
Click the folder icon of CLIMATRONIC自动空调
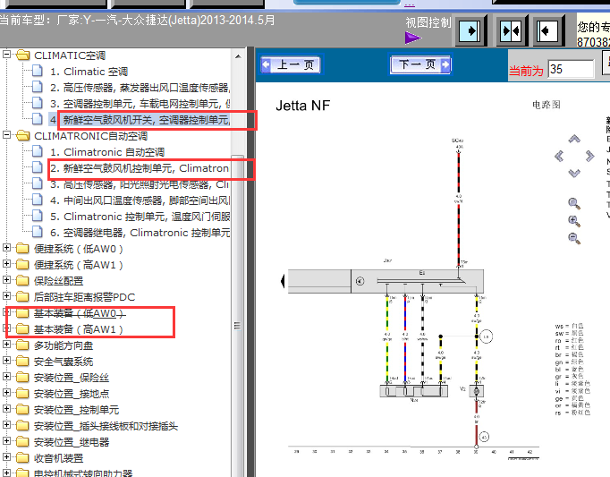(x=23, y=135)
